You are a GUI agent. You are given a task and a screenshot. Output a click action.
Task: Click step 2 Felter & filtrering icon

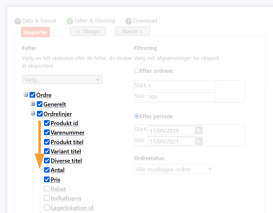point(70,21)
